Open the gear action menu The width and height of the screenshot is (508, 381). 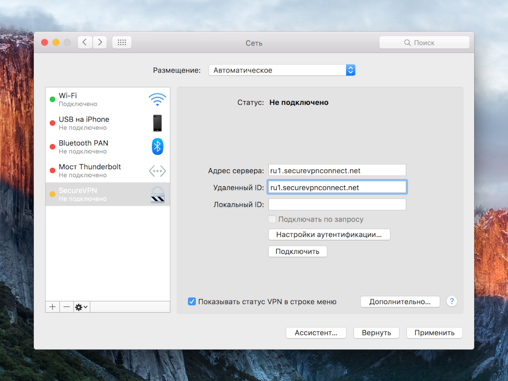pos(81,307)
